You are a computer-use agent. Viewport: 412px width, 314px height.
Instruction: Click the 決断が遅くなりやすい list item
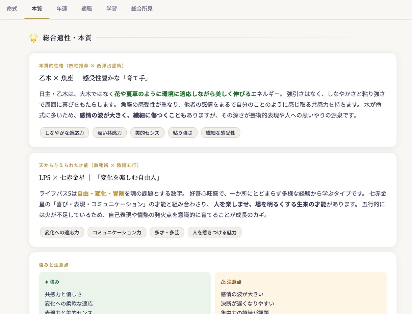tap(248, 304)
